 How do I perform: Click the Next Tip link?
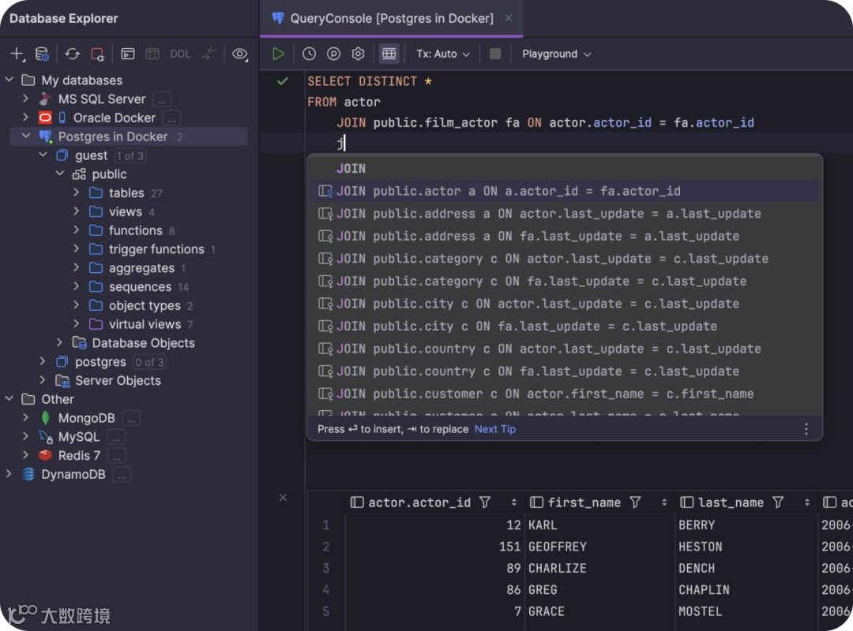pos(494,429)
